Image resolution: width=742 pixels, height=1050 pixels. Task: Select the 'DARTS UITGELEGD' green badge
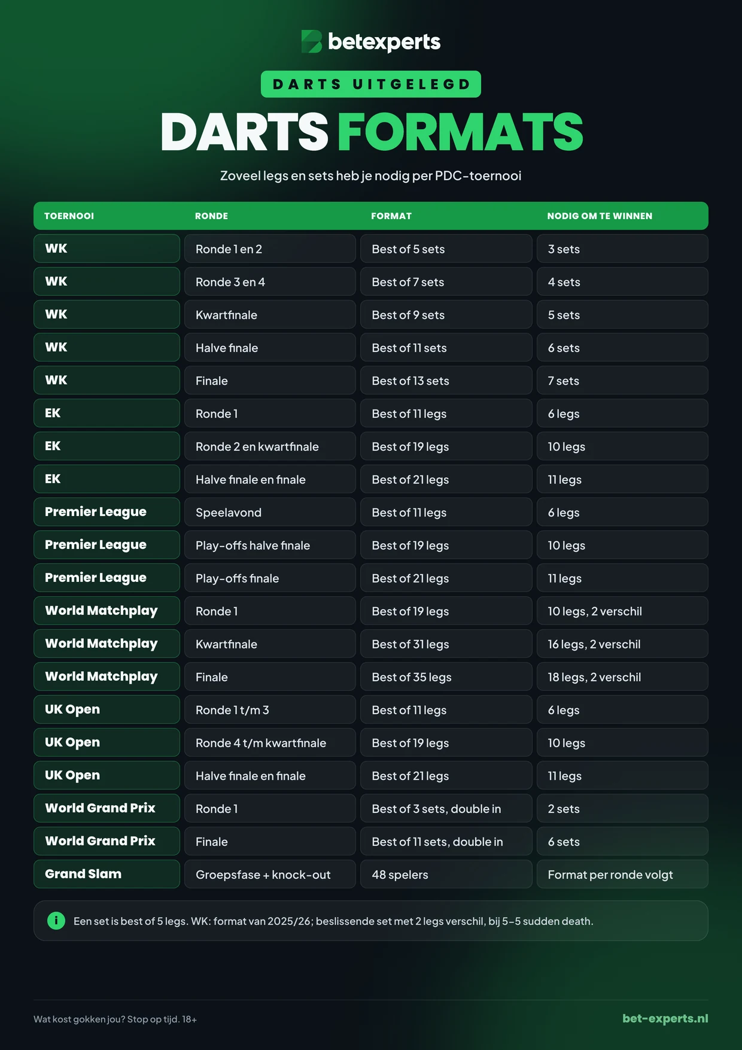pos(371,84)
